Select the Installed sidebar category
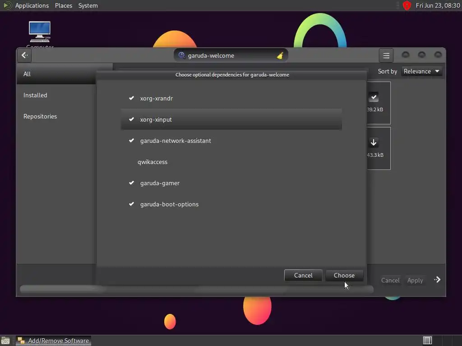Viewport: 462px width, 346px height. (56, 95)
